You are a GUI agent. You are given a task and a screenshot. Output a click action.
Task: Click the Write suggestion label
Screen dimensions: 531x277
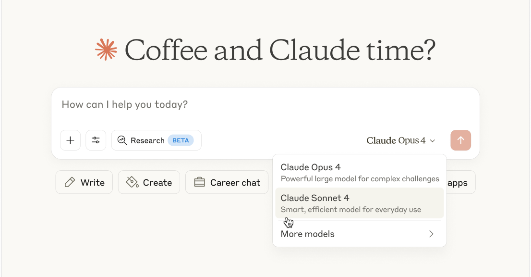pyautogui.click(x=93, y=183)
